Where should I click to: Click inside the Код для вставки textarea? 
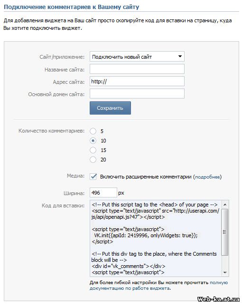[156, 239]
